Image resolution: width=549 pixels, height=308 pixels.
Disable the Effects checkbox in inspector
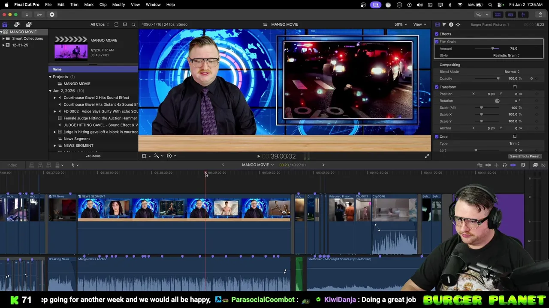point(437,34)
